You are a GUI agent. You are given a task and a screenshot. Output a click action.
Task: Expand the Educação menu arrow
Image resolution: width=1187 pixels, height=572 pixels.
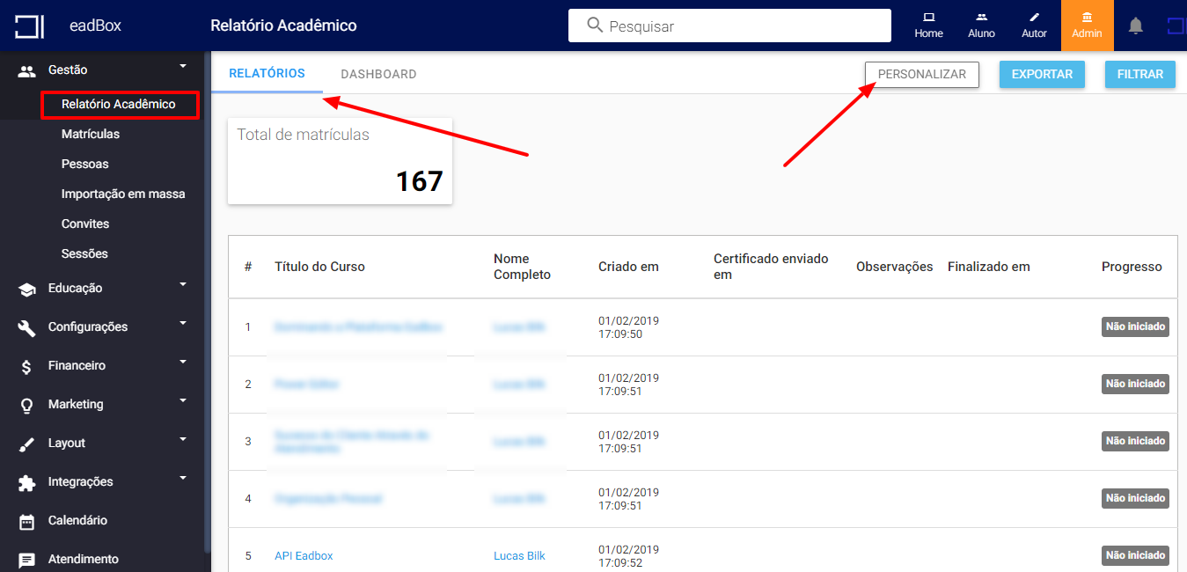coord(183,284)
